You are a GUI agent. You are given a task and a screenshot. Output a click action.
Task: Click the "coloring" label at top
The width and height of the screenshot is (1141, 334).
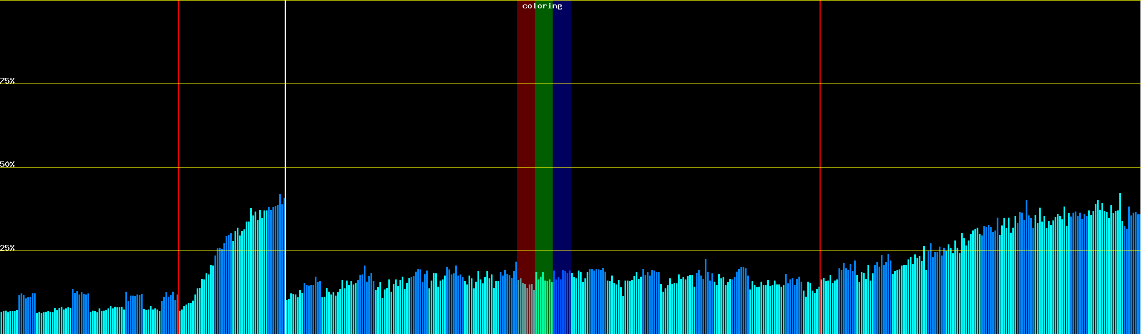[x=542, y=6]
